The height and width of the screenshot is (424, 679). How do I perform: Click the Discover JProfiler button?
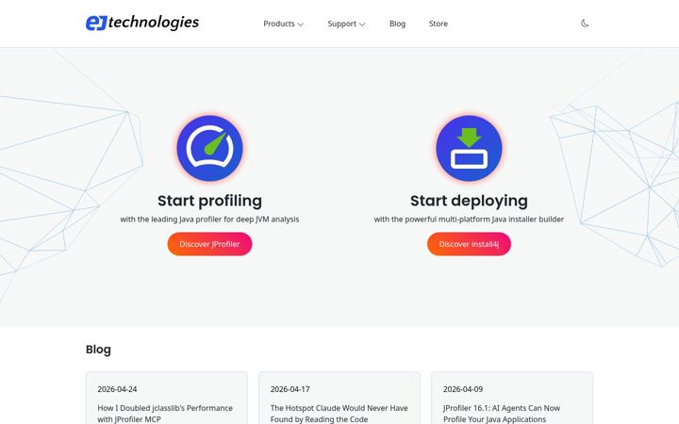coord(209,244)
